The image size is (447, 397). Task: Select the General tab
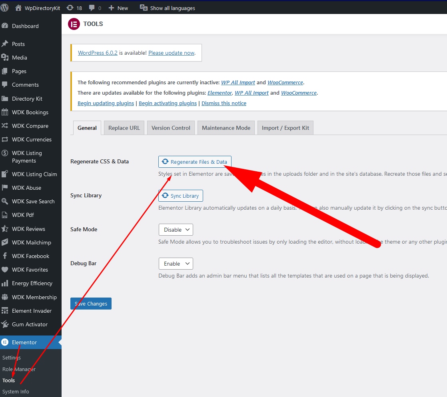tap(87, 128)
